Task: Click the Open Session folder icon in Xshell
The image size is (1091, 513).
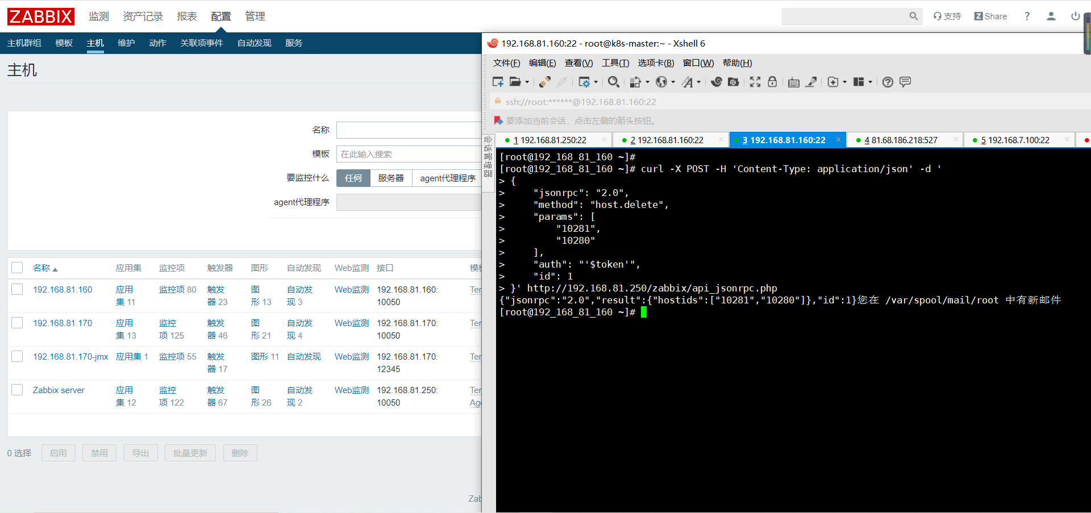Action: (x=515, y=82)
